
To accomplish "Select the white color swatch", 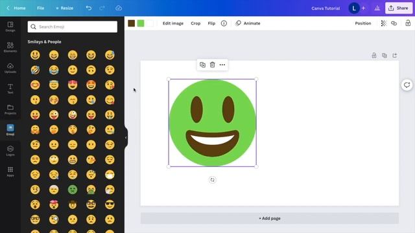I will [150, 23].
